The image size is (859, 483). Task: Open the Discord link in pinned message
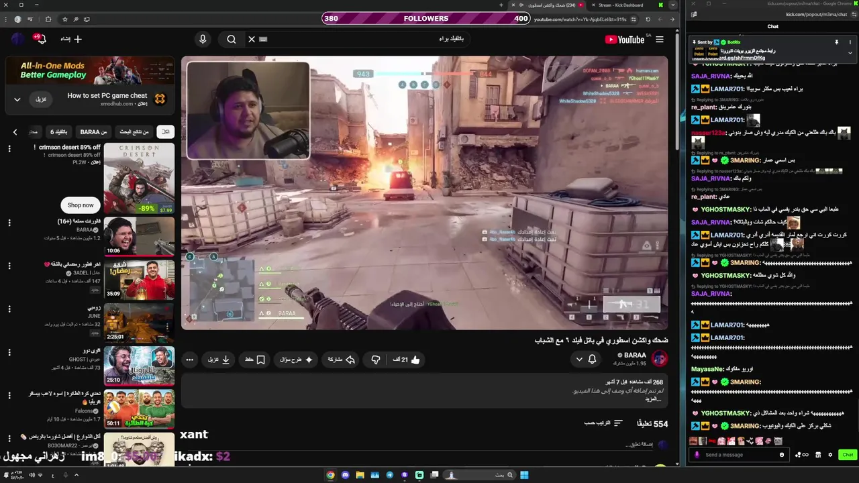729,58
